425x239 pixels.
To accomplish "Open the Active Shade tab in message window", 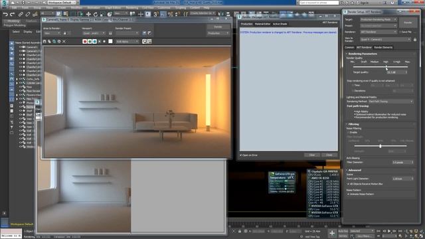I will (x=280, y=24).
